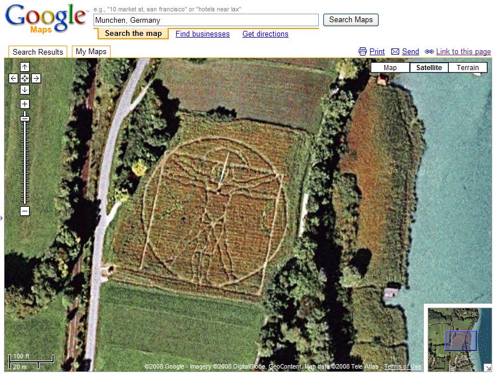Pan the map left with arrow
Screen dimensions: 495x376
coord(13,78)
